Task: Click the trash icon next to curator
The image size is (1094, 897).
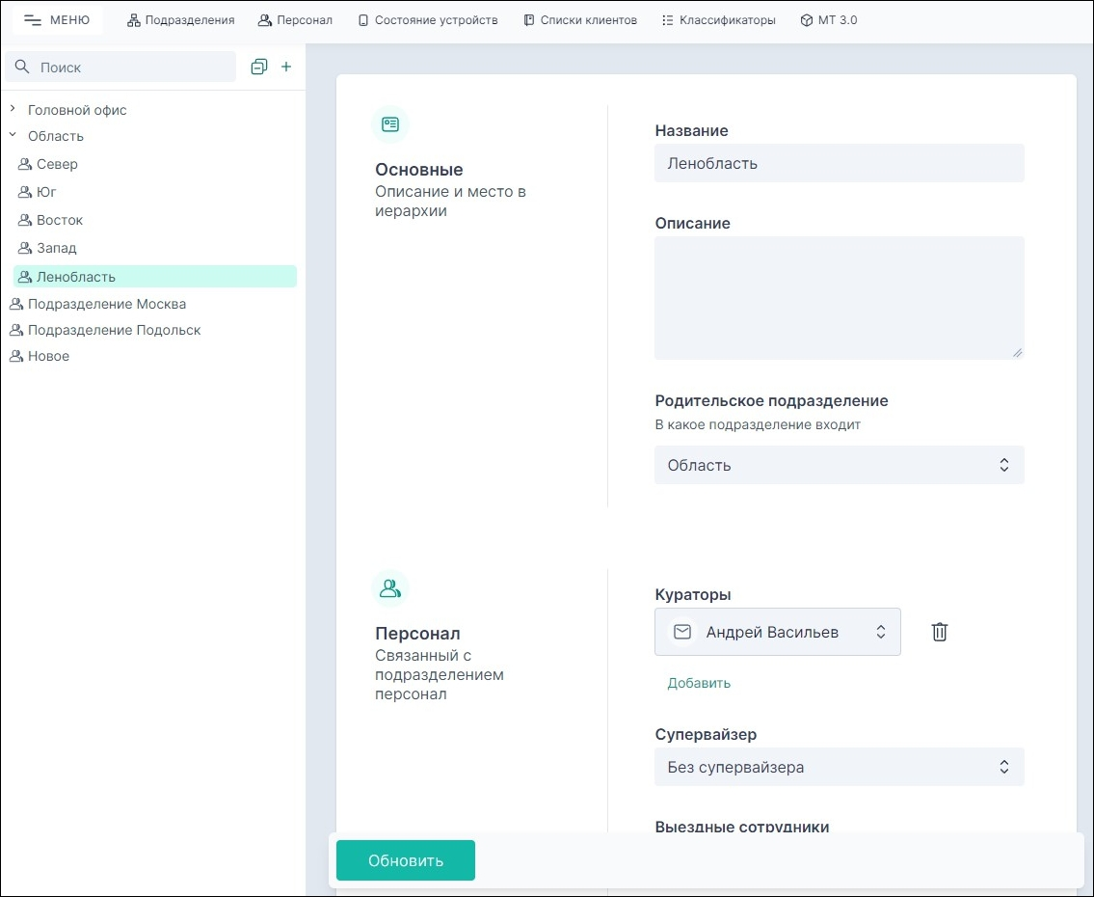Action: 940,632
